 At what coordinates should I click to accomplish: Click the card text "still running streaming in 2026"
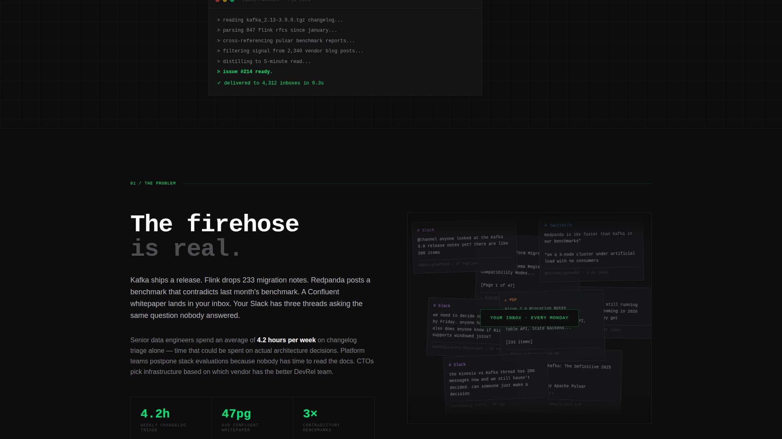pos(621,311)
